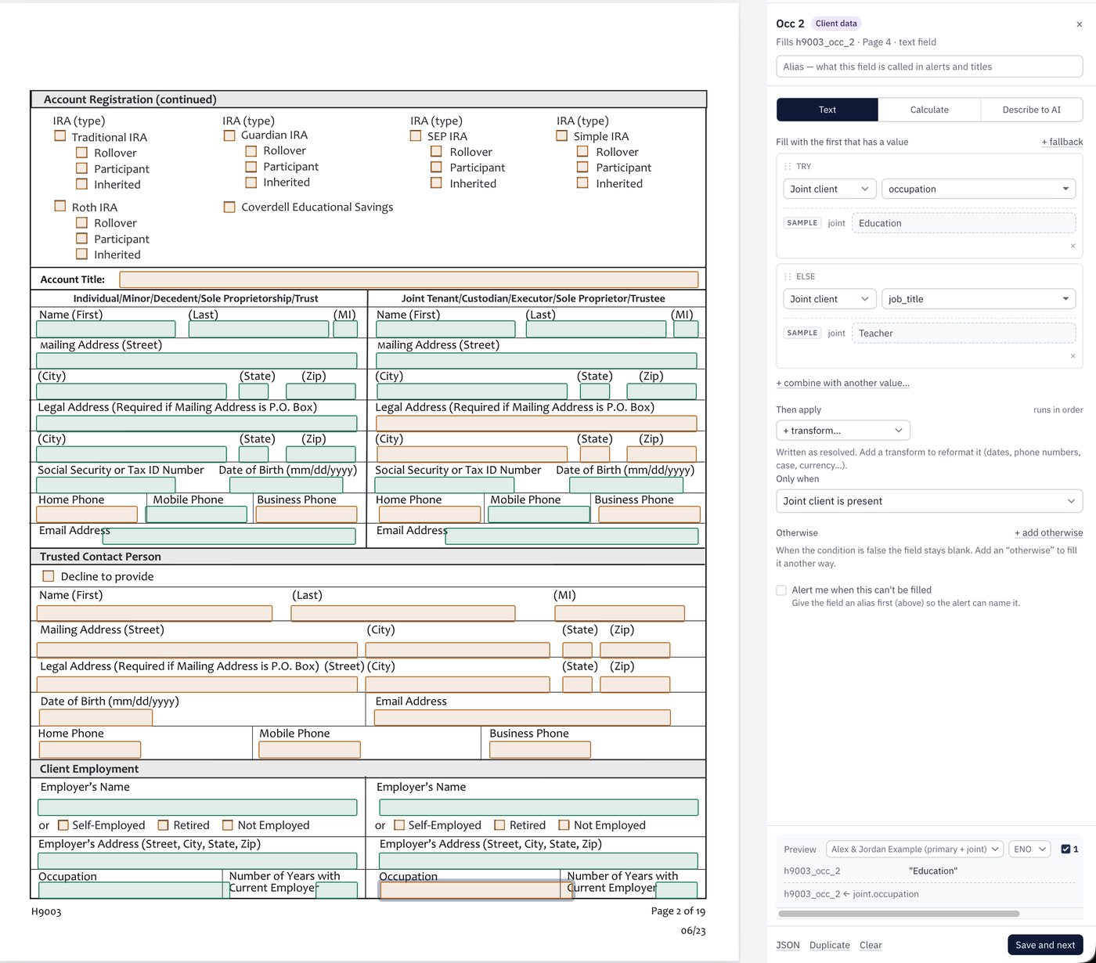Expand Joint client is present condition
The height and width of the screenshot is (963, 1096).
[x=929, y=501]
